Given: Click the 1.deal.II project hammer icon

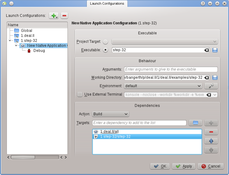Looking at the screenshot, I should point(17,36).
